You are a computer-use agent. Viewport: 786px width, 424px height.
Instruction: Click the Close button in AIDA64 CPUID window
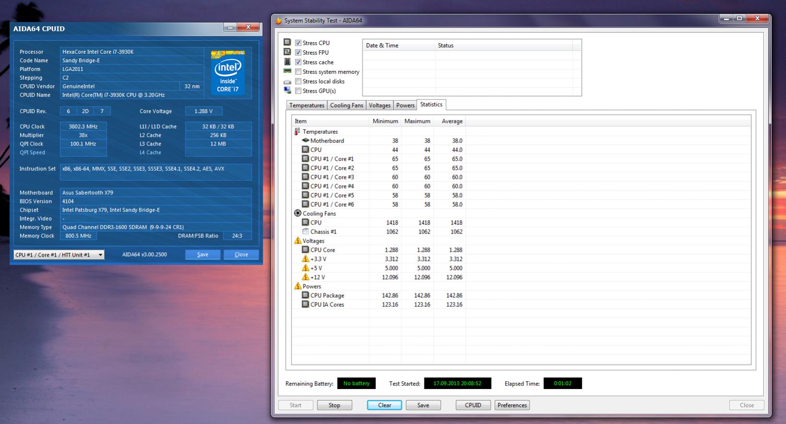coord(241,255)
